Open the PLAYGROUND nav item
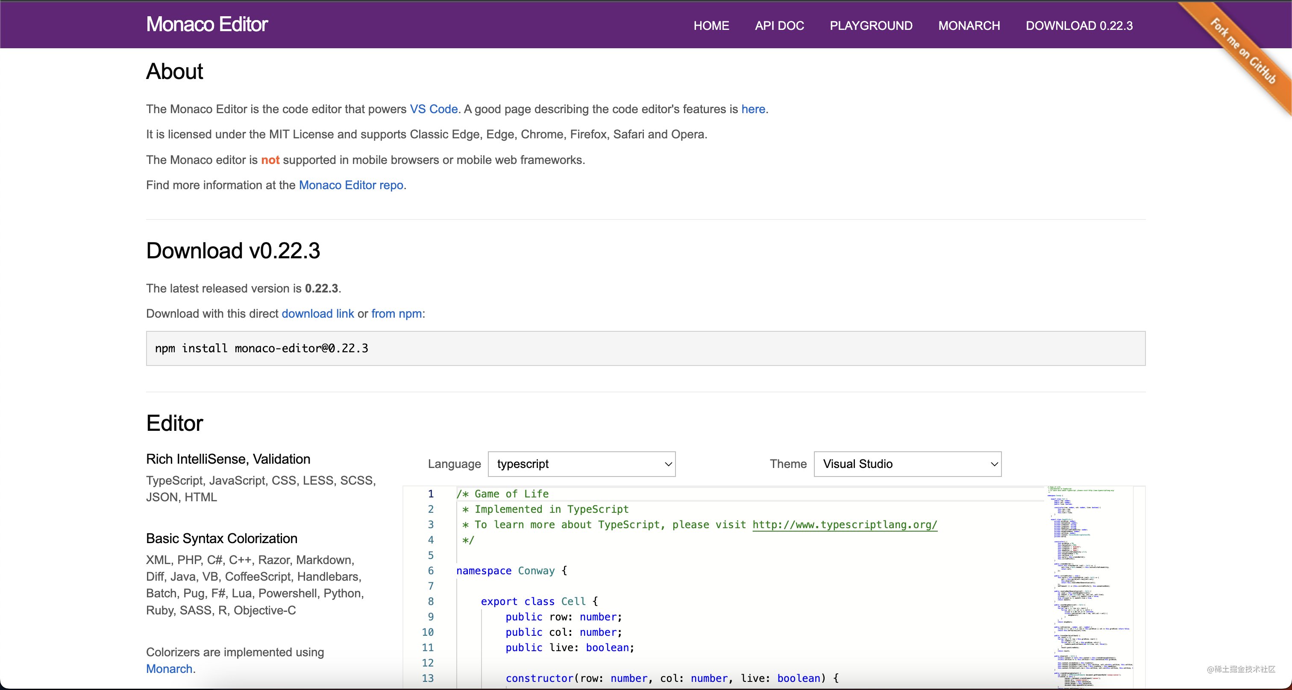The height and width of the screenshot is (690, 1292). pyautogui.click(x=871, y=26)
